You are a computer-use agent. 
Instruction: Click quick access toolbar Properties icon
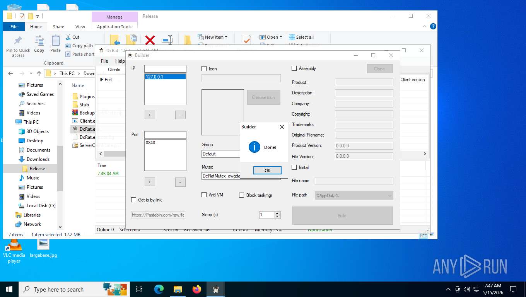[22, 16]
